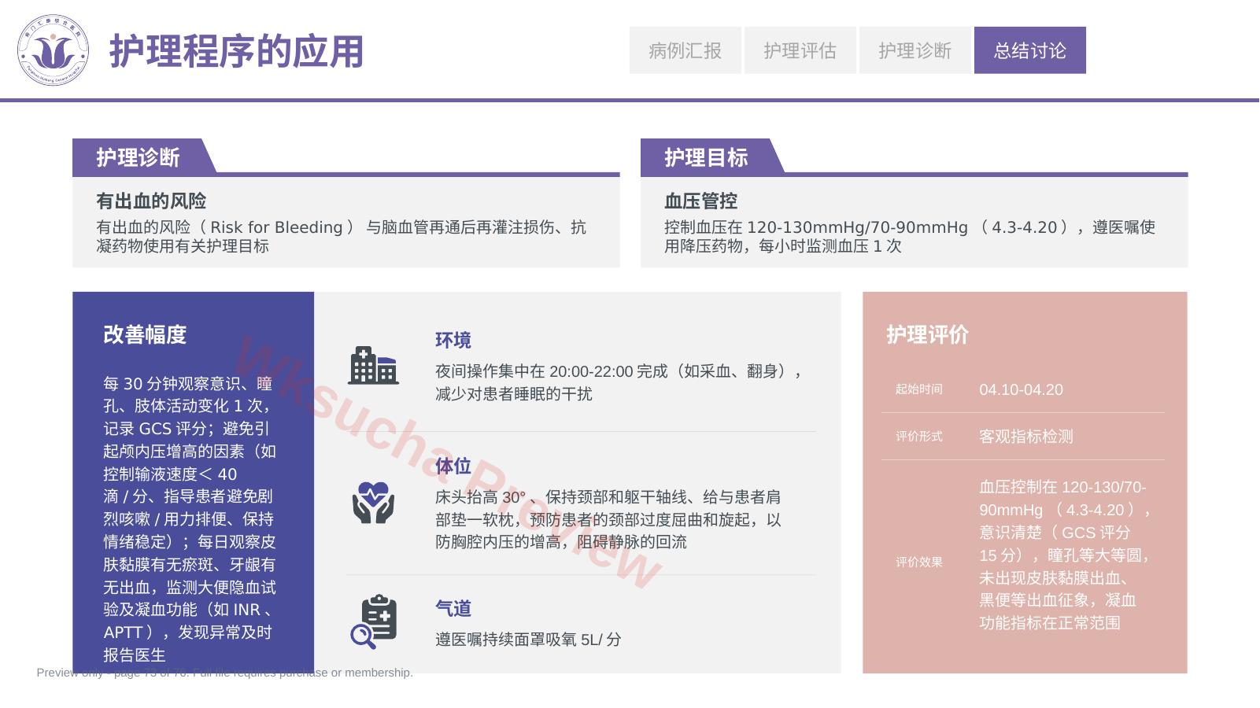Select the date range 04.10-04.20
The image size is (1260, 708).
click(x=1021, y=389)
